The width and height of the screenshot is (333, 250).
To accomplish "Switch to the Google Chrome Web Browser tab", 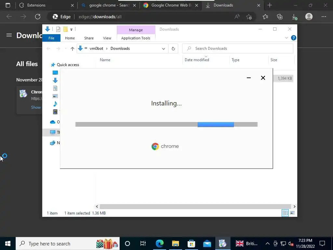I will (x=171, y=5).
